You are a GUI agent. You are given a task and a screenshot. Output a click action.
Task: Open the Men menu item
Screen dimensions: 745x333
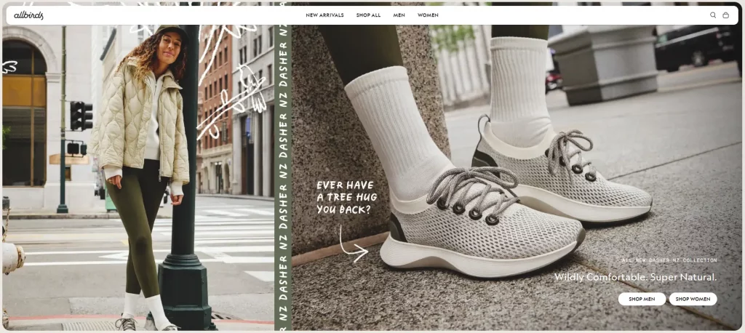pos(399,15)
